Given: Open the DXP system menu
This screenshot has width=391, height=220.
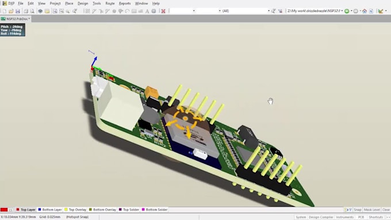Looking at the screenshot, I should point(9,3).
